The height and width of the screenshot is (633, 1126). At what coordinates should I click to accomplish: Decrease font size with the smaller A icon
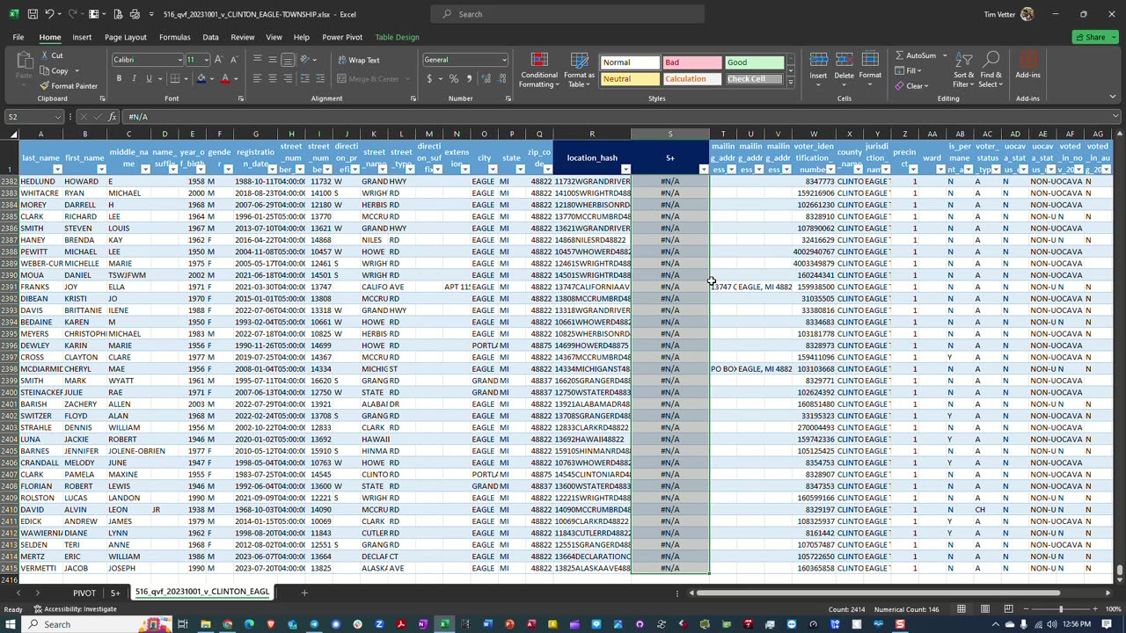pos(234,60)
